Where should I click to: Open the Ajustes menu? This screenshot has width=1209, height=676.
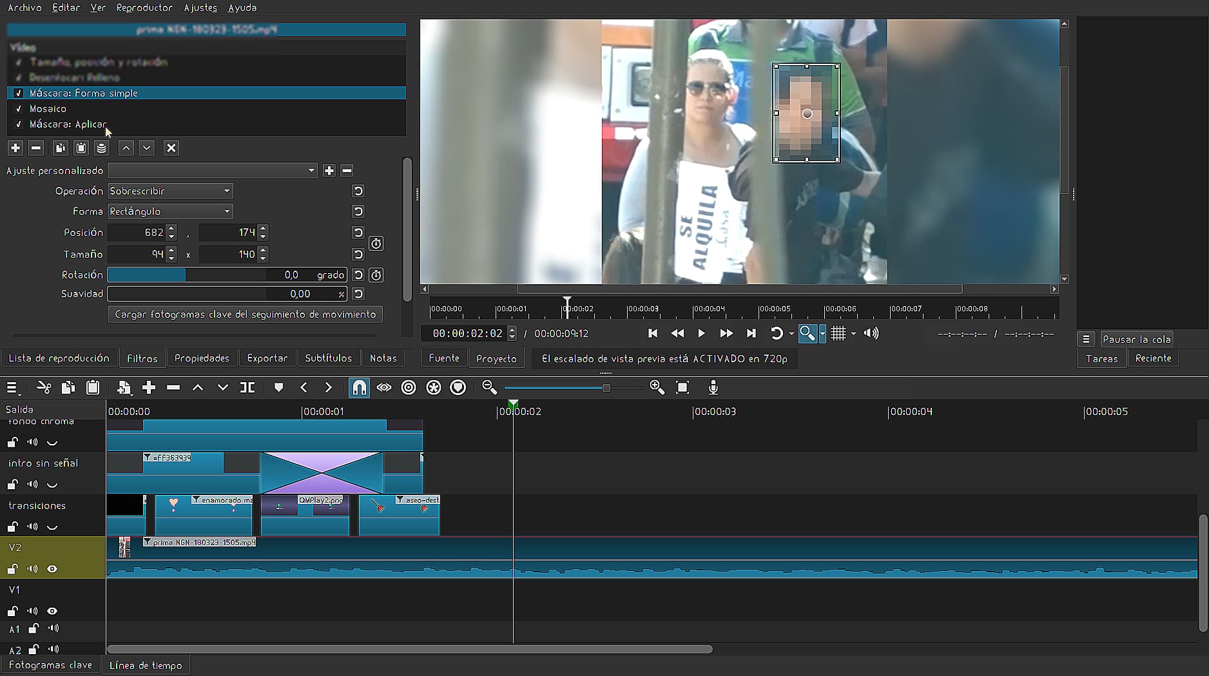click(x=200, y=8)
